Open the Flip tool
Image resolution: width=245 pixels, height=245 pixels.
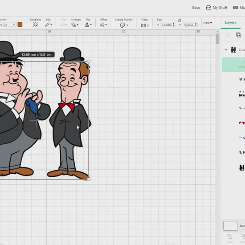(87, 24)
